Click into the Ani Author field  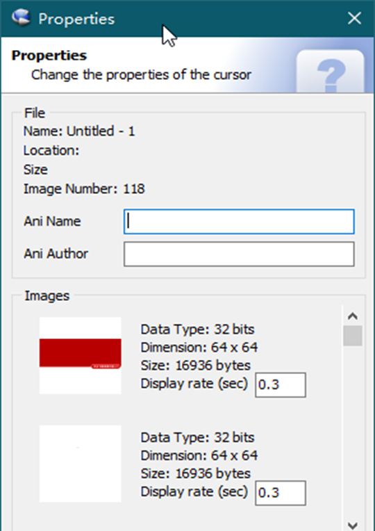239,254
